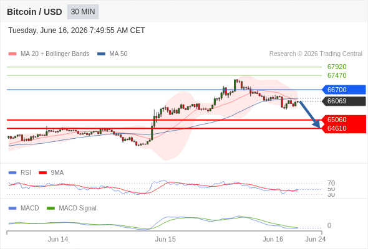Click the 67470 resistance level label

(337, 75)
